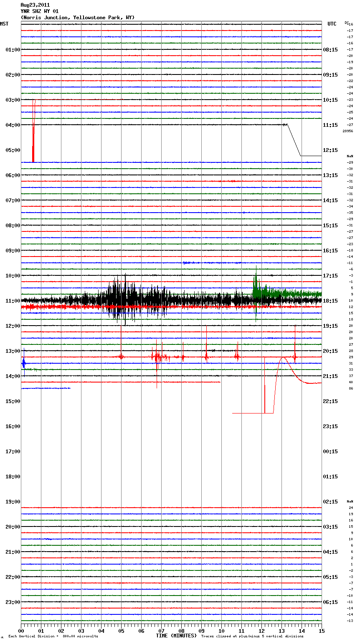355x642 pixels.
Task: Select the 01:00 MST time label
Action: pos(13,50)
